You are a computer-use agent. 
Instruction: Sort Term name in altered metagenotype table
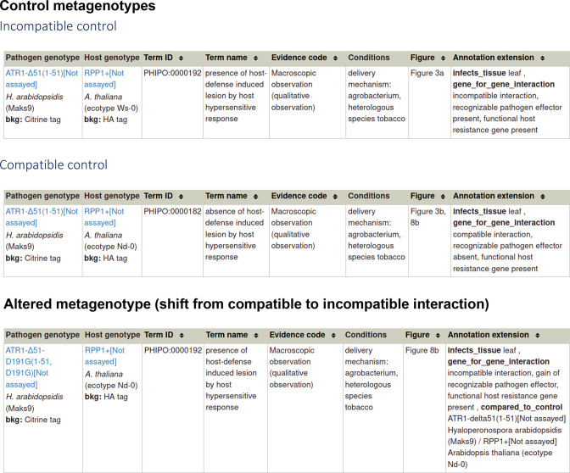click(256, 336)
